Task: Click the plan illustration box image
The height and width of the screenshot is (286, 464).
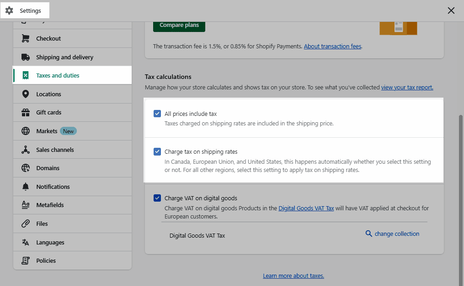Action: tap(398, 28)
